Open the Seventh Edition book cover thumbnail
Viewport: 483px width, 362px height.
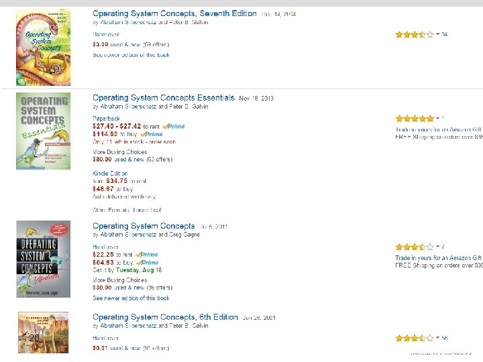point(43,46)
